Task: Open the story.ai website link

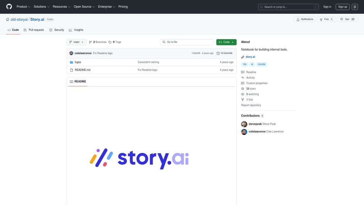Action: 250,57
